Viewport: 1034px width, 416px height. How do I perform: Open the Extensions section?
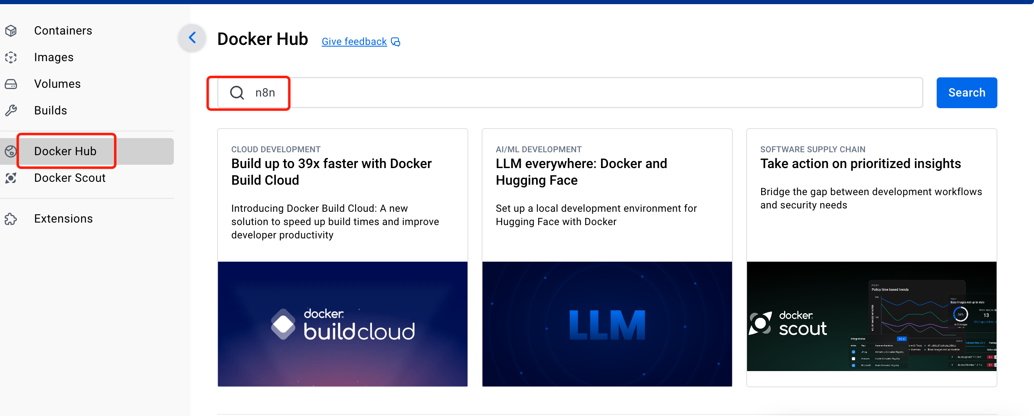coord(63,219)
